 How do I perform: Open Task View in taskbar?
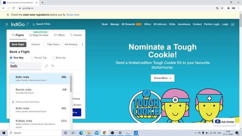coord(73,133)
